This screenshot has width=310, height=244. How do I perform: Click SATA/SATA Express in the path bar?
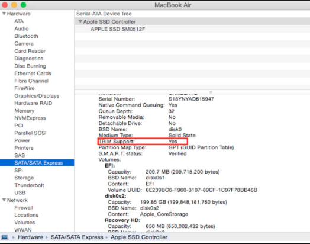pos(77,237)
